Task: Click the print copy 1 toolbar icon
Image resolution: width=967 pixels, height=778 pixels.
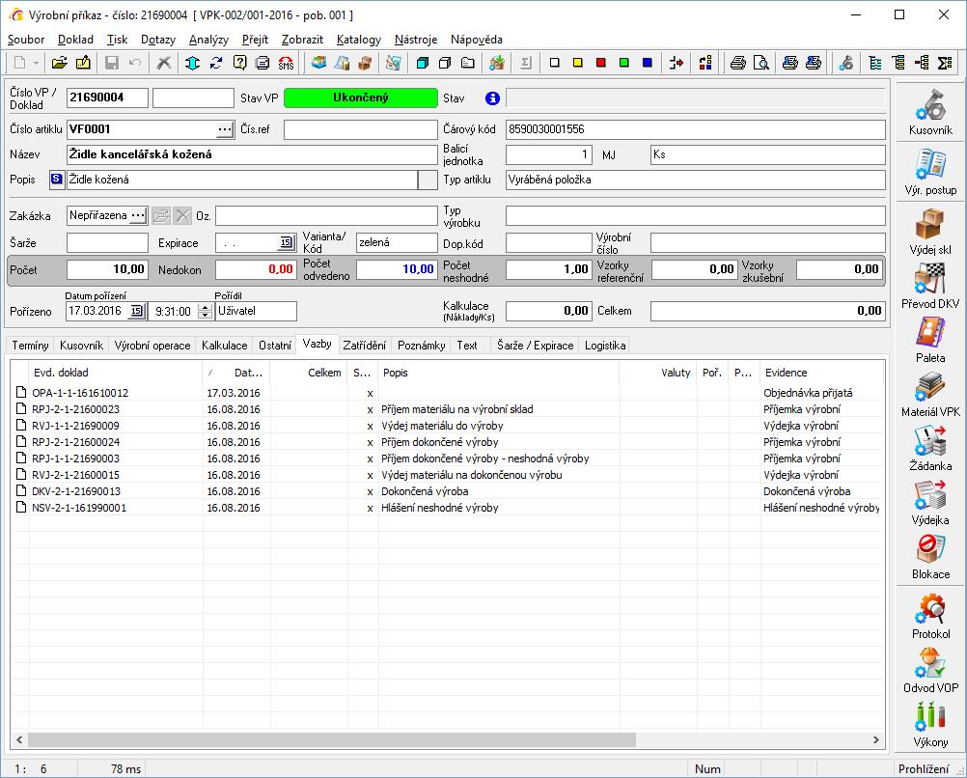Action: [x=789, y=63]
